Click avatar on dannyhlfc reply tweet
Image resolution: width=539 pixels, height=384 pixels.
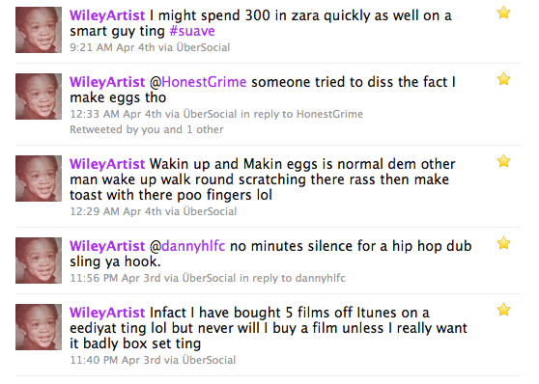tap(39, 261)
